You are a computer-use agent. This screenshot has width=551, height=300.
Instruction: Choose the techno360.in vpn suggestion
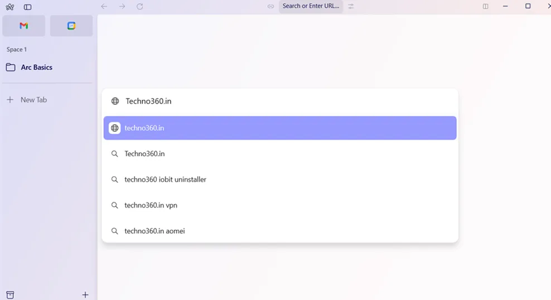[x=151, y=205]
